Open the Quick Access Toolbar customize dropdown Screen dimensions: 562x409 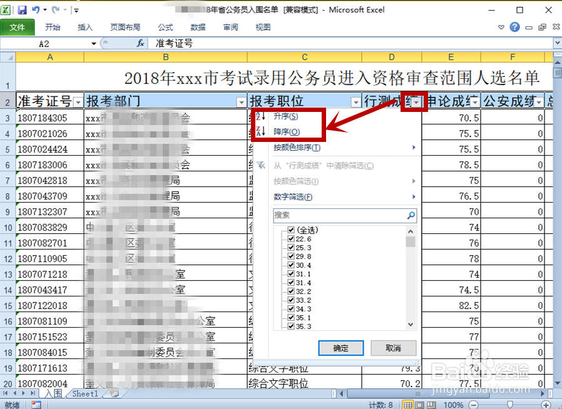[76, 10]
